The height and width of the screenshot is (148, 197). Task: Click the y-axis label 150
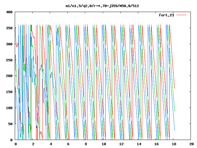click(x=9, y=92)
